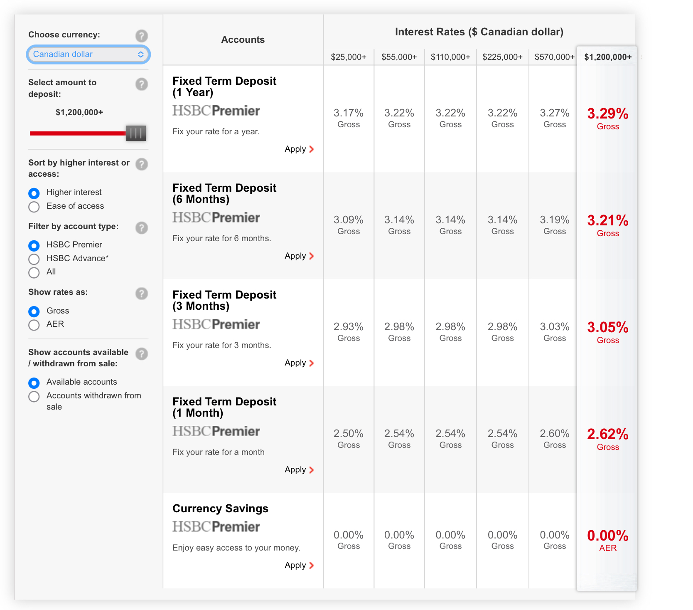Show rates as Gross
The image size is (693, 610).
[x=34, y=311]
